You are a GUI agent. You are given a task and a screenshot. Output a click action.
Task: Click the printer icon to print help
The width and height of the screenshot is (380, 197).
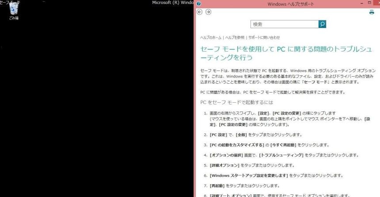372,12
